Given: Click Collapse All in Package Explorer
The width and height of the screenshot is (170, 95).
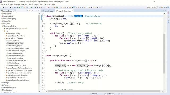Looking at the screenshot, I should click(x=28, y=11).
